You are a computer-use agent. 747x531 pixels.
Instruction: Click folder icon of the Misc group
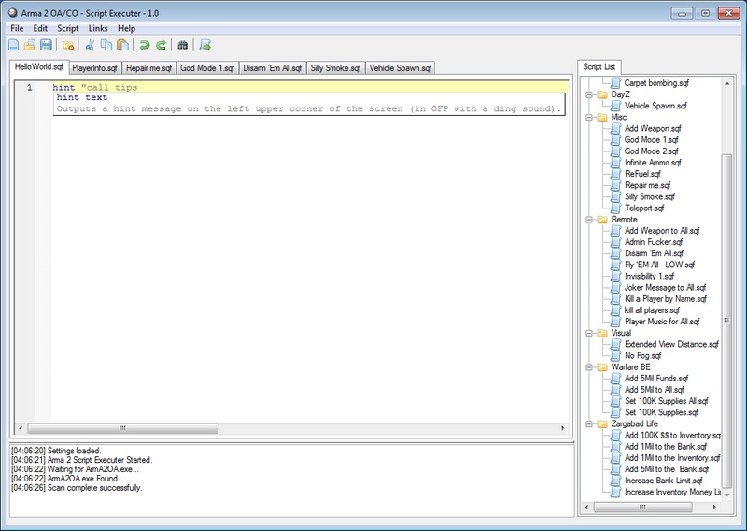(602, 117)
